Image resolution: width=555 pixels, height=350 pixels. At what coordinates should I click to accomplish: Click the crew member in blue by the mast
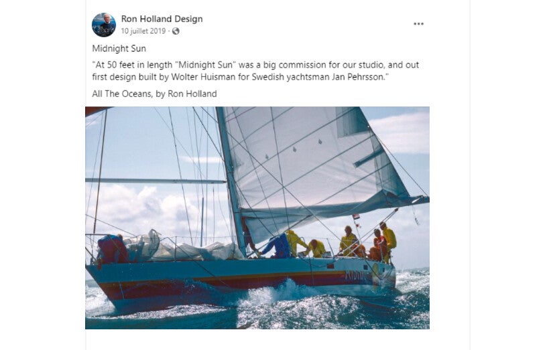click(x=278, y=245)
